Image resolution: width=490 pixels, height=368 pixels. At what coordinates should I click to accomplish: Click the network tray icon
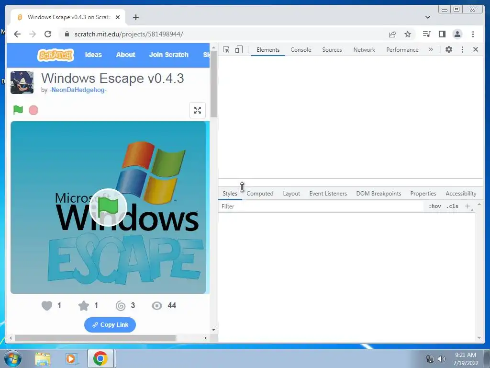[x=430, y=358]
